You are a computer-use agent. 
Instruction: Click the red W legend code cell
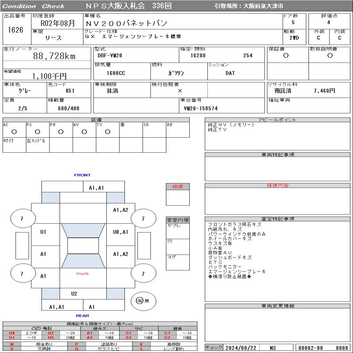12,344
